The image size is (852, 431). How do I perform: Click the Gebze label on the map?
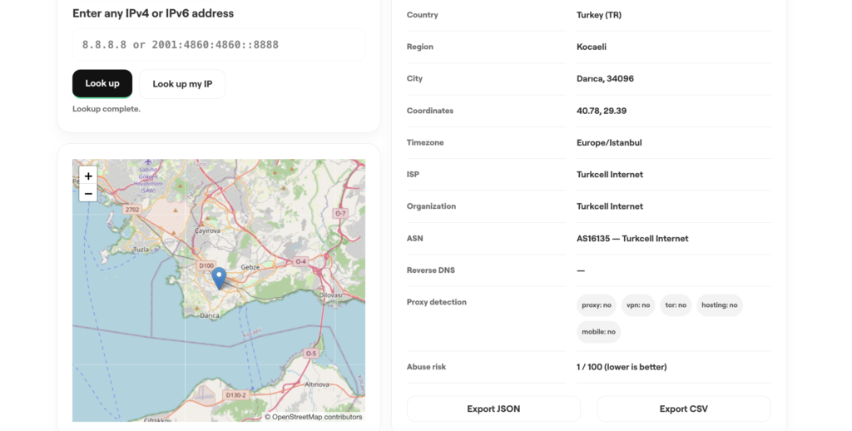tap(250, 267)
